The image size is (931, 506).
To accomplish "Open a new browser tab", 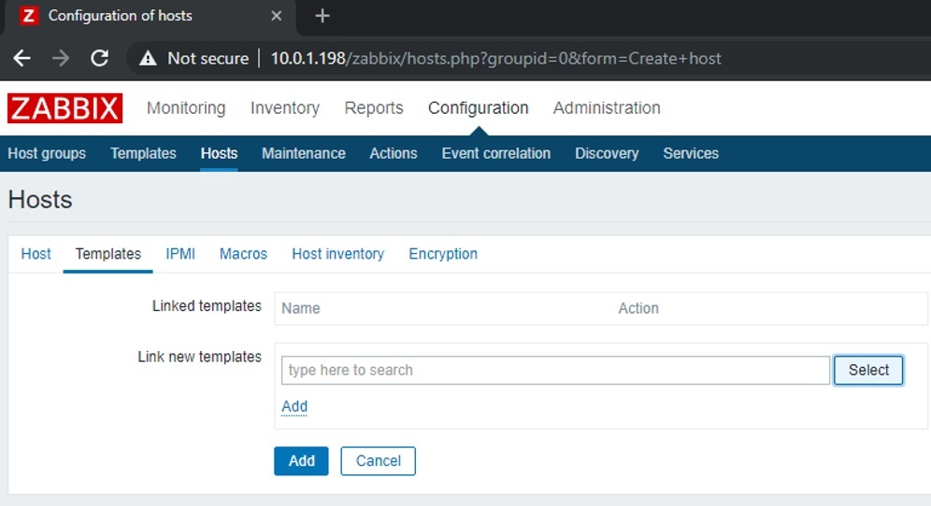I will (322, 16).
